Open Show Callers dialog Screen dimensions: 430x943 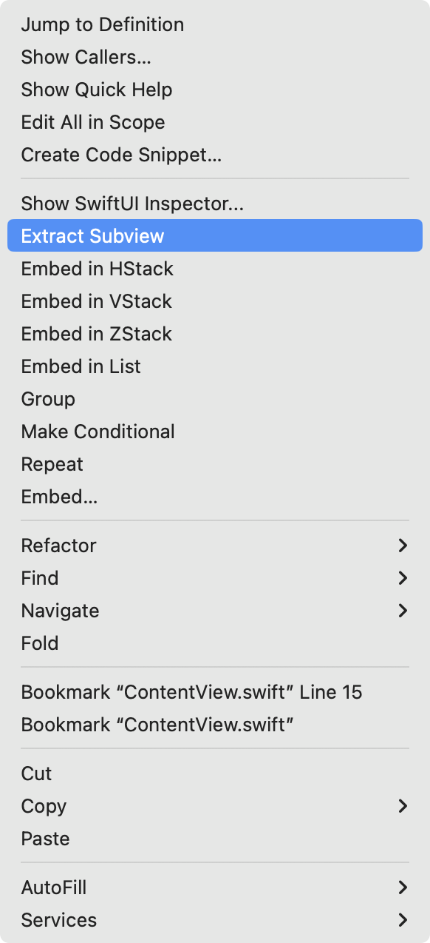coord(86,57)
